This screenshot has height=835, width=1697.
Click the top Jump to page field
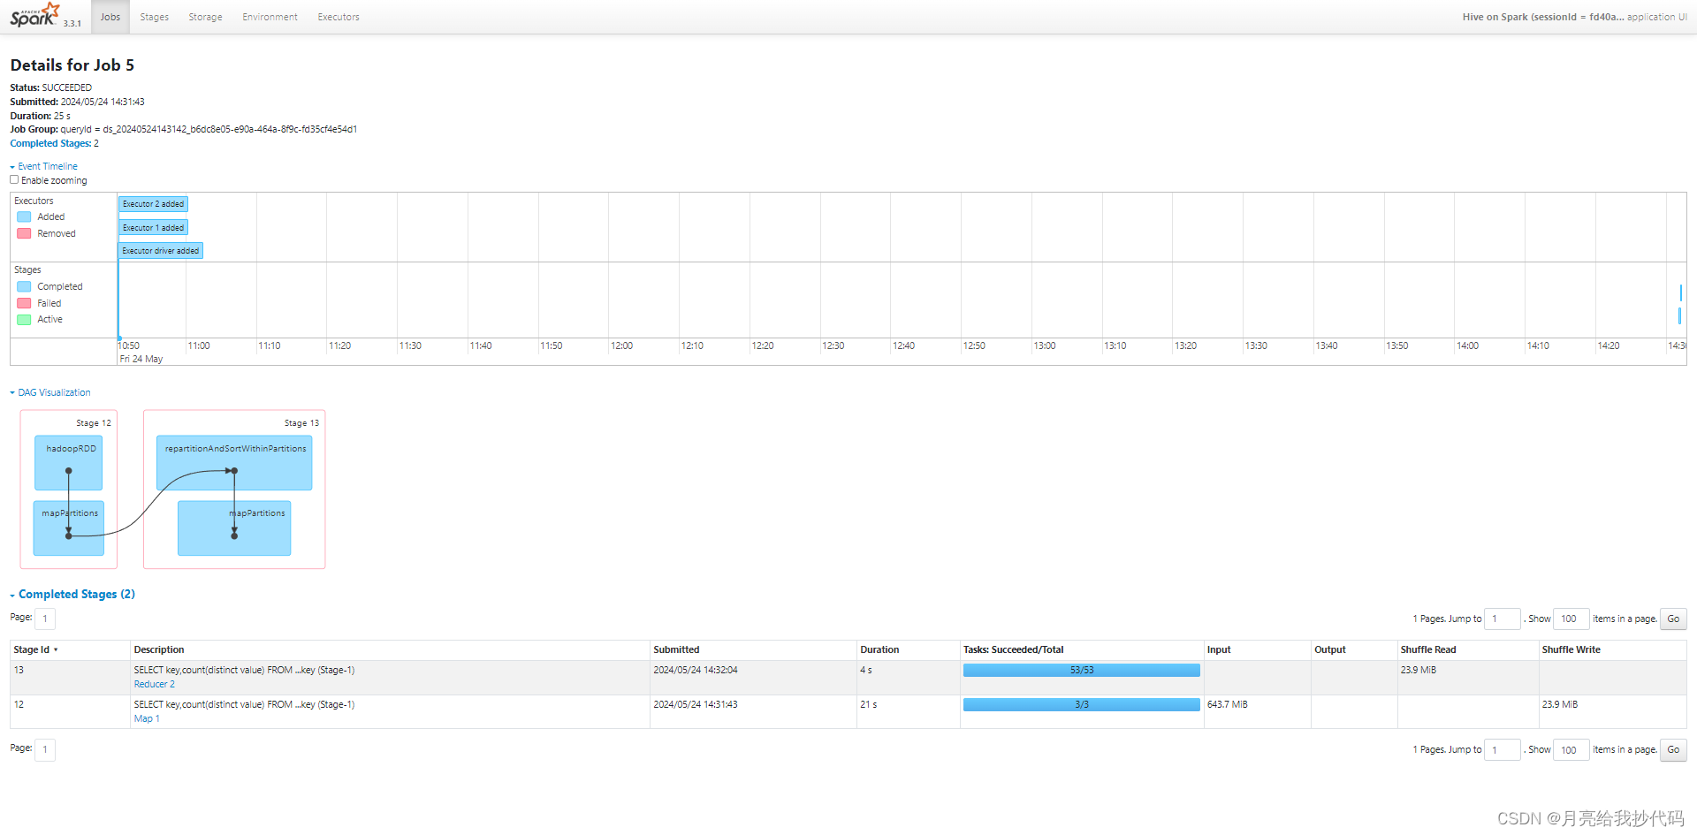pyautogui.click(x=1502, y=619)
